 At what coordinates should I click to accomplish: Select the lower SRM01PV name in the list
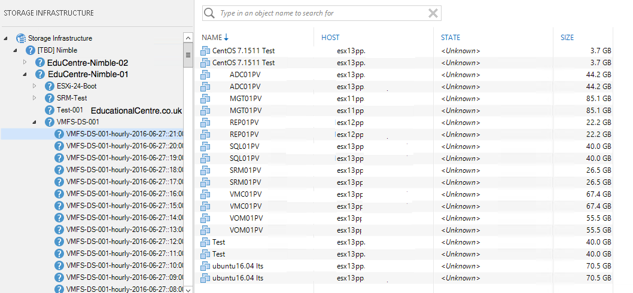245,182
